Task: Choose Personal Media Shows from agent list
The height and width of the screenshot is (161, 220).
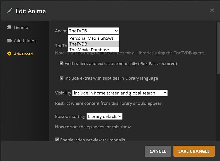Action: tap(94, 38)
